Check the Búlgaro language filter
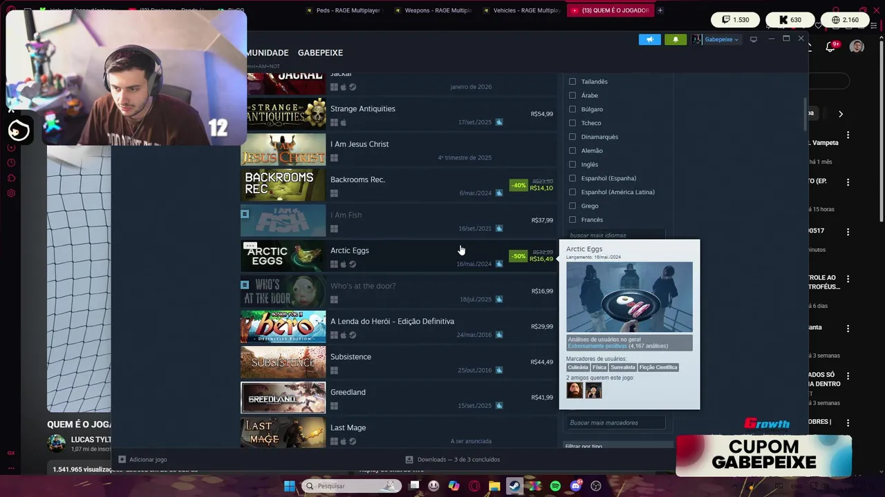885x497 pixels. click(x=572, y=109)
